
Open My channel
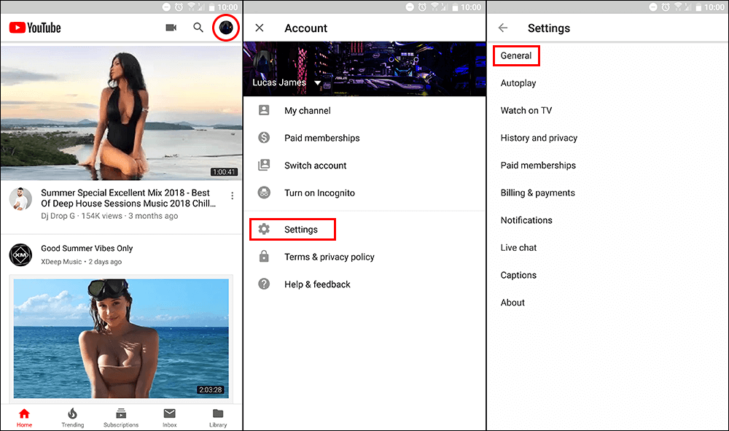point(308,111)
